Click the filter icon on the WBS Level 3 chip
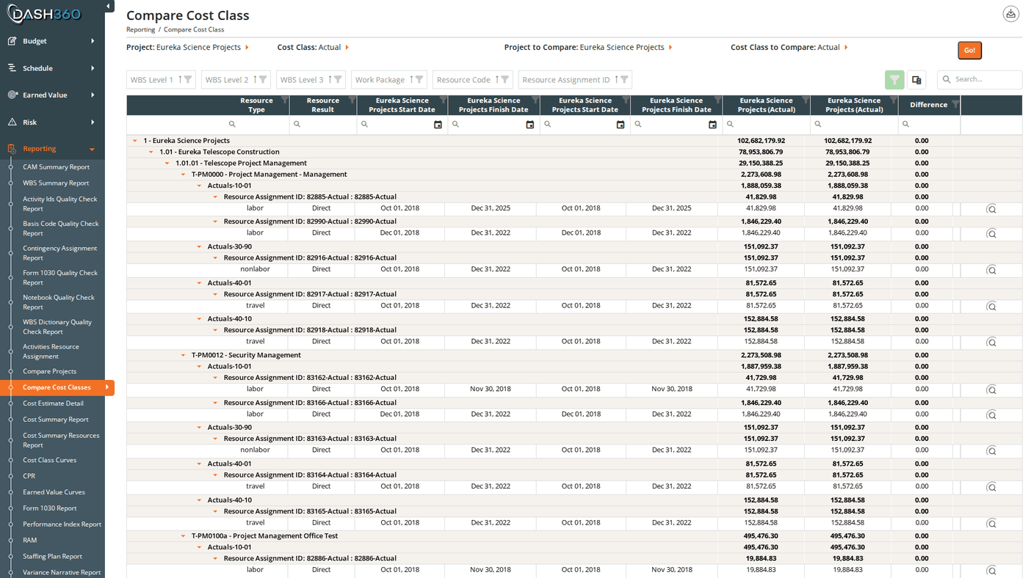The height and width of the screenshot is (578, 1028). click(338, 79)
